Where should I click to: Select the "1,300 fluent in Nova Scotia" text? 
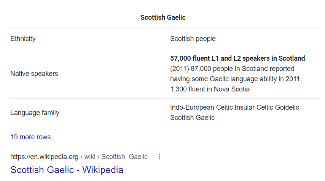click(x=210, y=89)
